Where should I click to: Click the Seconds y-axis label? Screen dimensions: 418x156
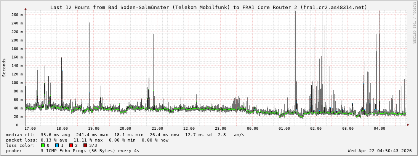tap(4, 67)
